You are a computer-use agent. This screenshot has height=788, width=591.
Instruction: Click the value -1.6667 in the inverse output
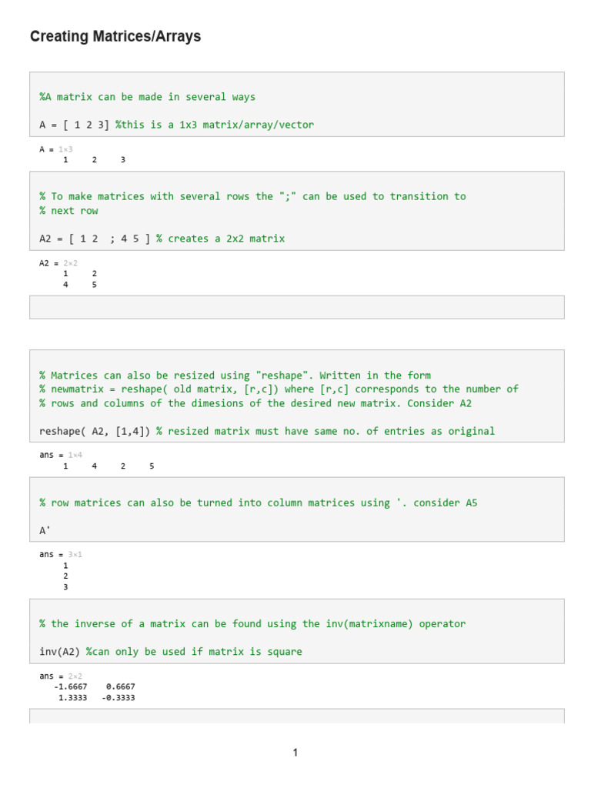pos(71,686)
